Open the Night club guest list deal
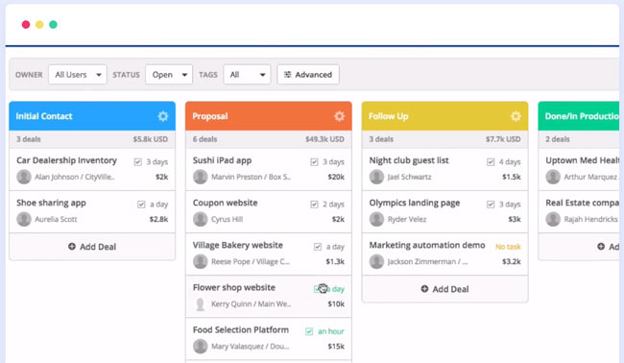 point(409,160)
